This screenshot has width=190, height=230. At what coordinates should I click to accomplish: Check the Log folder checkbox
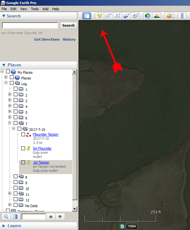pyautogui.click(x=12, y=83)
